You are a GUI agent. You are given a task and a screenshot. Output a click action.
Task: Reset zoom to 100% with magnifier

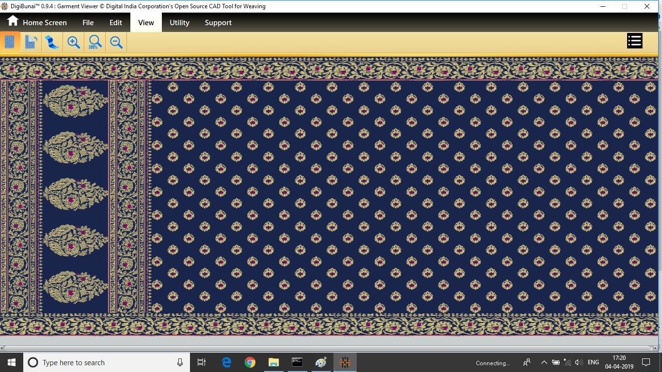click(95, 42)
